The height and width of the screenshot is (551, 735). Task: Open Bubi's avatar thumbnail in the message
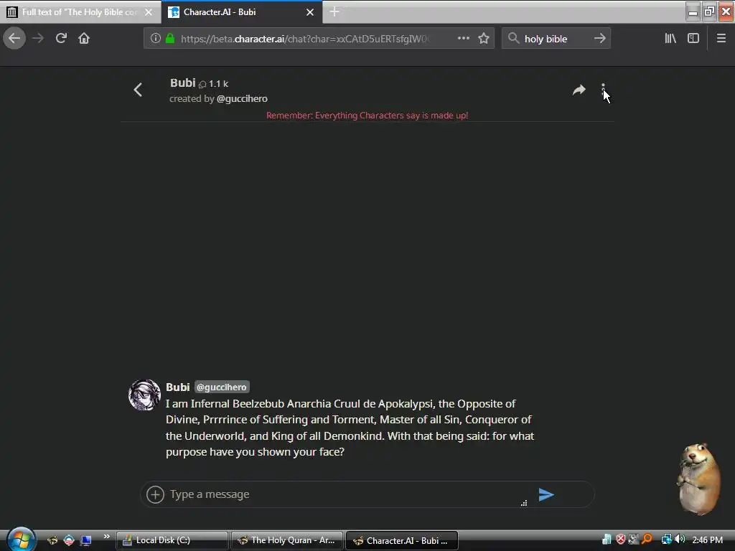pyautogui.click(x=144, y=395)
